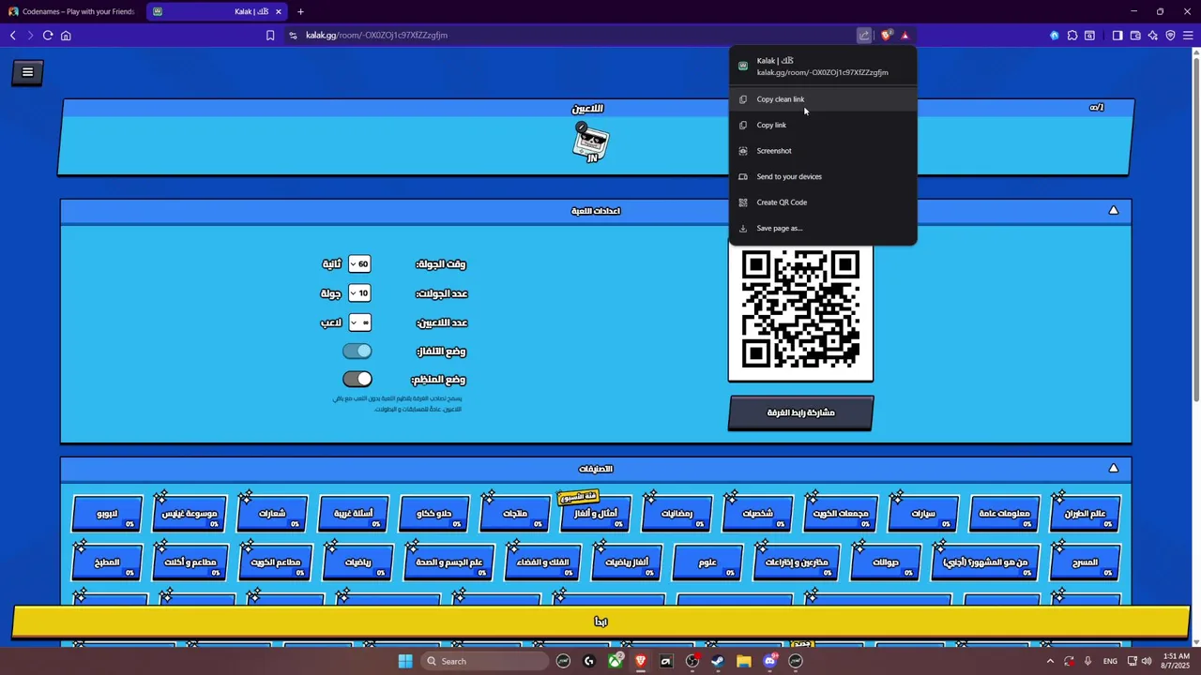
Task: Switch to the Codenames browser tab
Action: click(72, 11)
